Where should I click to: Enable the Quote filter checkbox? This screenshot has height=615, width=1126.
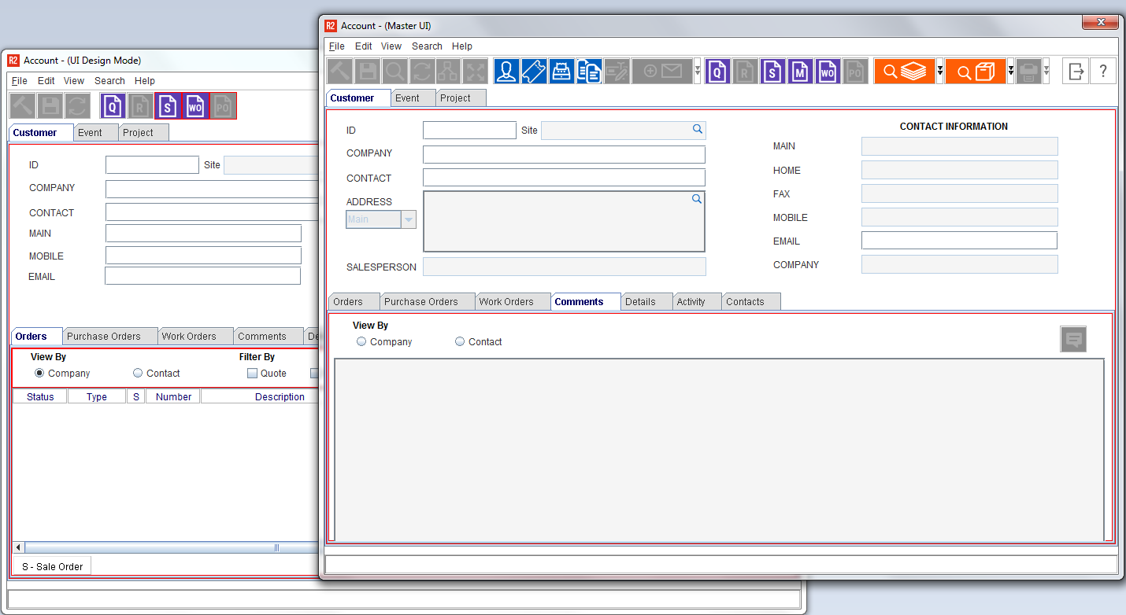point(253,374)
